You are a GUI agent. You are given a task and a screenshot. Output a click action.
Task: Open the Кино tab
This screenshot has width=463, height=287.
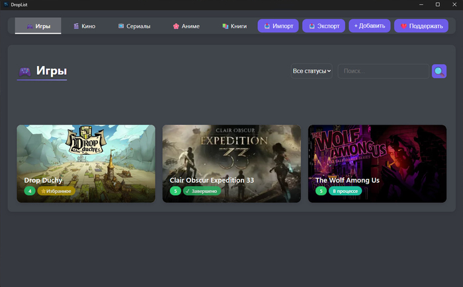point(85,26)
